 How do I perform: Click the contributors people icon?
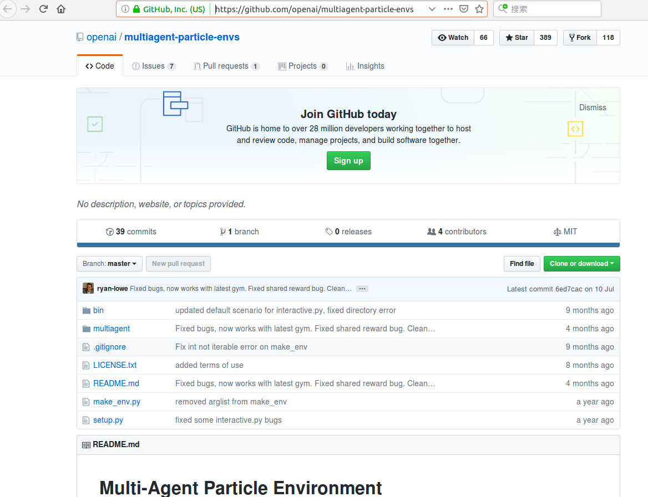click(x=432, y=232)
